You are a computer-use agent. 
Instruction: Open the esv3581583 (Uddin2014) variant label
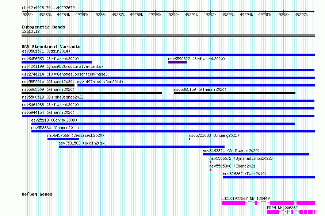[x=83, y=143]
